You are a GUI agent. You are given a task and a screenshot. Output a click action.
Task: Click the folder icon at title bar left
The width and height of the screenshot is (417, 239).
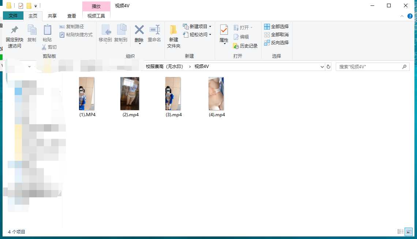click(x=9, y=5)
